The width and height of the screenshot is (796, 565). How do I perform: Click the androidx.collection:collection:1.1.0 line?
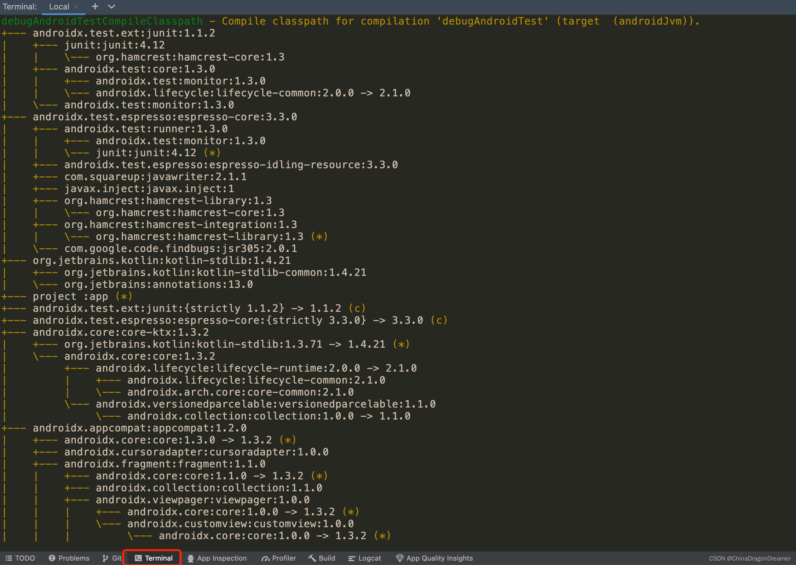pos(209,488)
